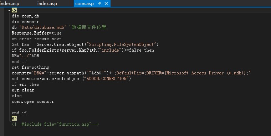Screen dimensions: 271x136
Task: Pin the conn.asp tab
Action: click(99, 4)
